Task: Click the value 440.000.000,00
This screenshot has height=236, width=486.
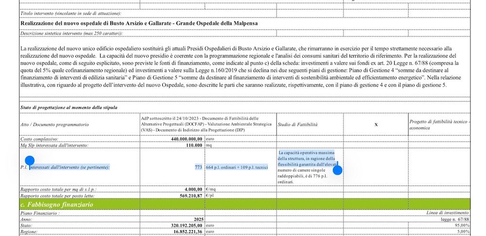Action: [187, 139]
